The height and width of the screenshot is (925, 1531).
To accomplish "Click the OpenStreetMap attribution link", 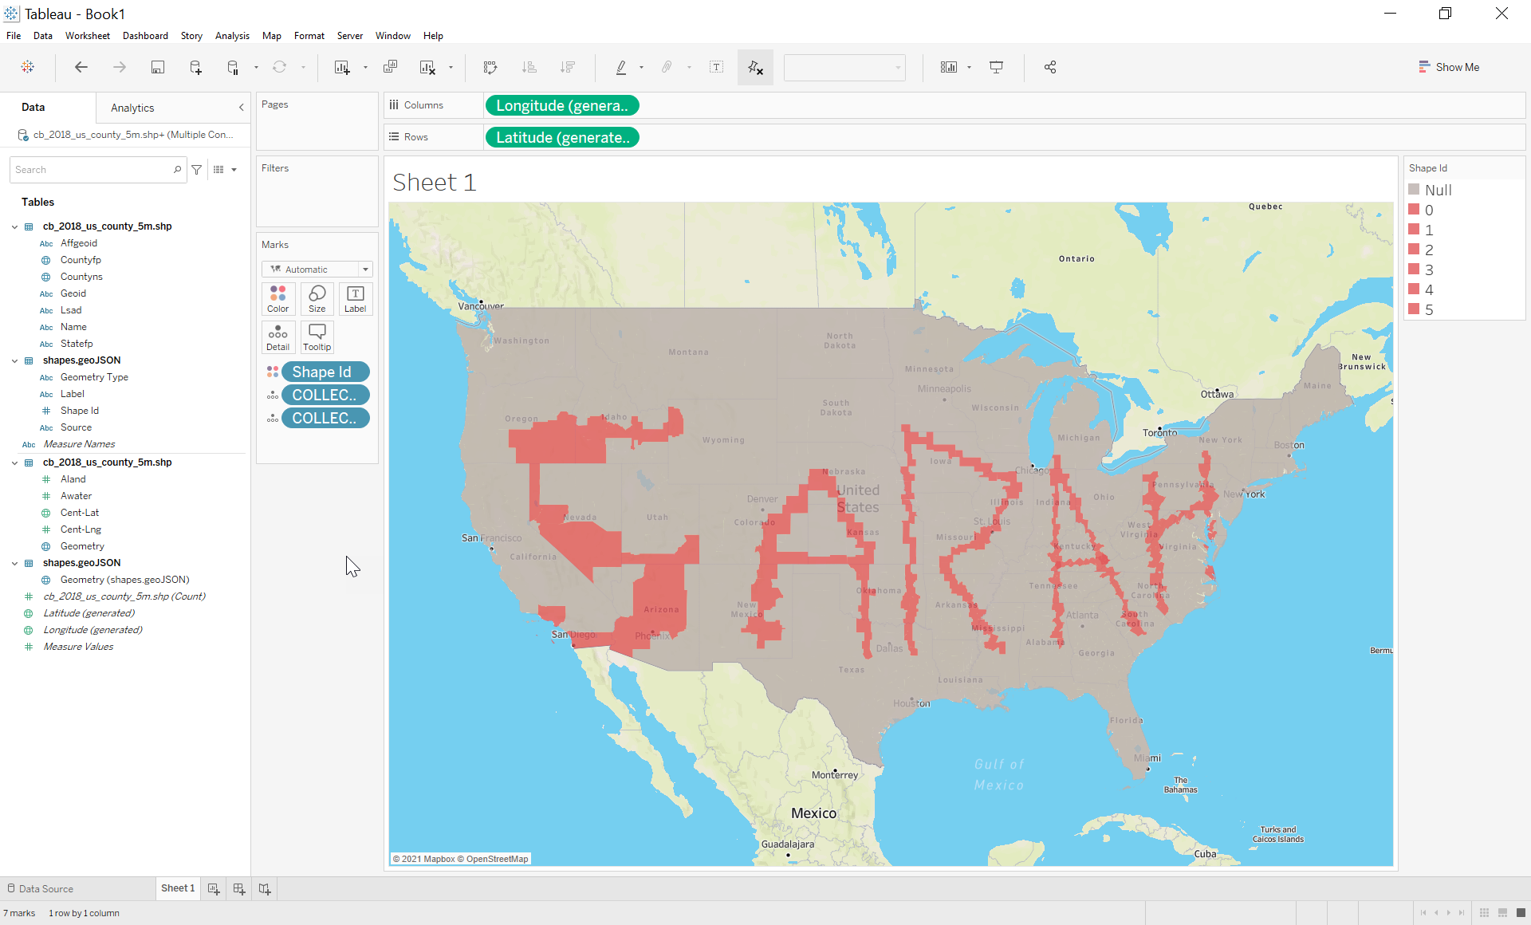I will pos(497,859).
